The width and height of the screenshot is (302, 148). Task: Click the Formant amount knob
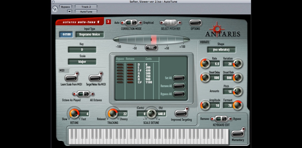tap(238, 105)
